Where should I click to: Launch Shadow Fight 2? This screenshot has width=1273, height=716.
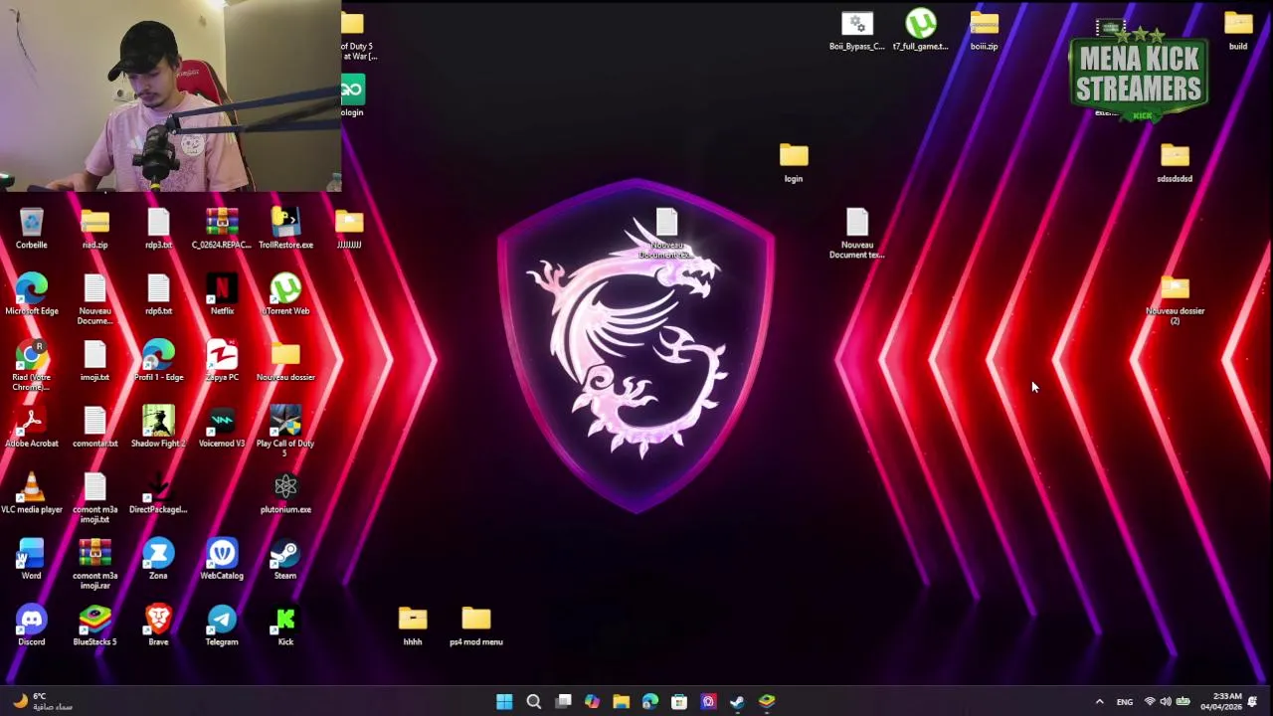coord(158,427)
